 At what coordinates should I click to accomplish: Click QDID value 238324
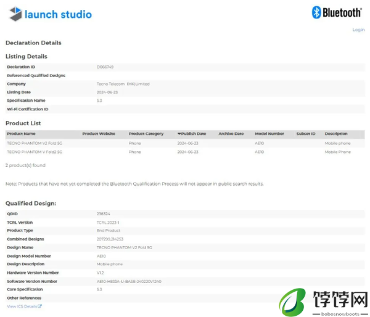pos(104,214)
